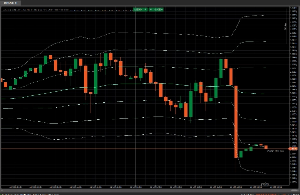
Task: Click the WAP Previous label near the price line
Action: (x=275, y=151)
